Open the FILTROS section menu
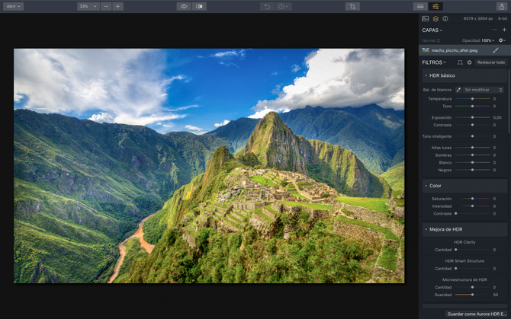 (x=434, y=62)
